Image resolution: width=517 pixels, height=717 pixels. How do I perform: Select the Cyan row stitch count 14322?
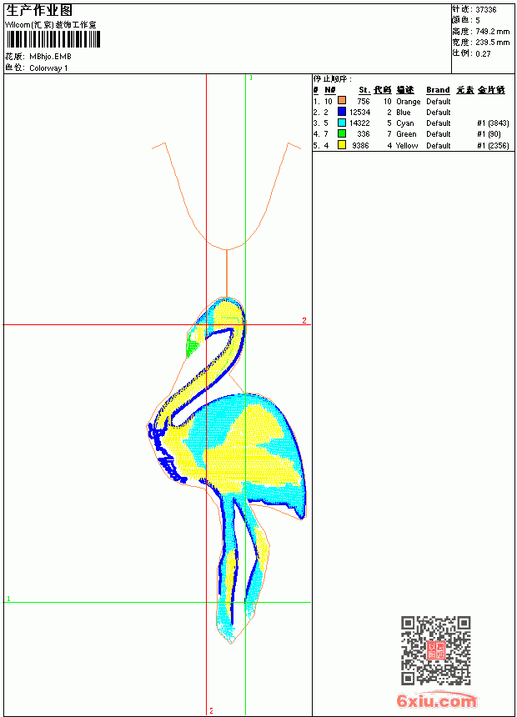359,123
